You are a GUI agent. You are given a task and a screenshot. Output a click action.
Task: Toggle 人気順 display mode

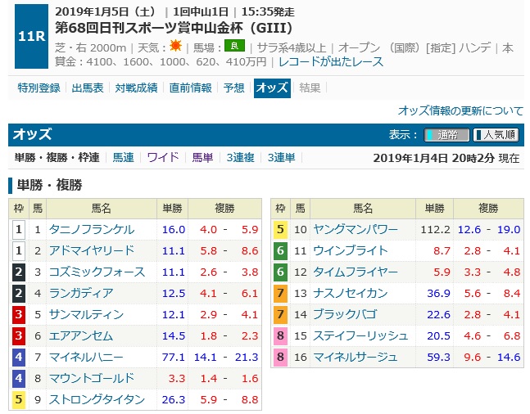click(496, 135)
